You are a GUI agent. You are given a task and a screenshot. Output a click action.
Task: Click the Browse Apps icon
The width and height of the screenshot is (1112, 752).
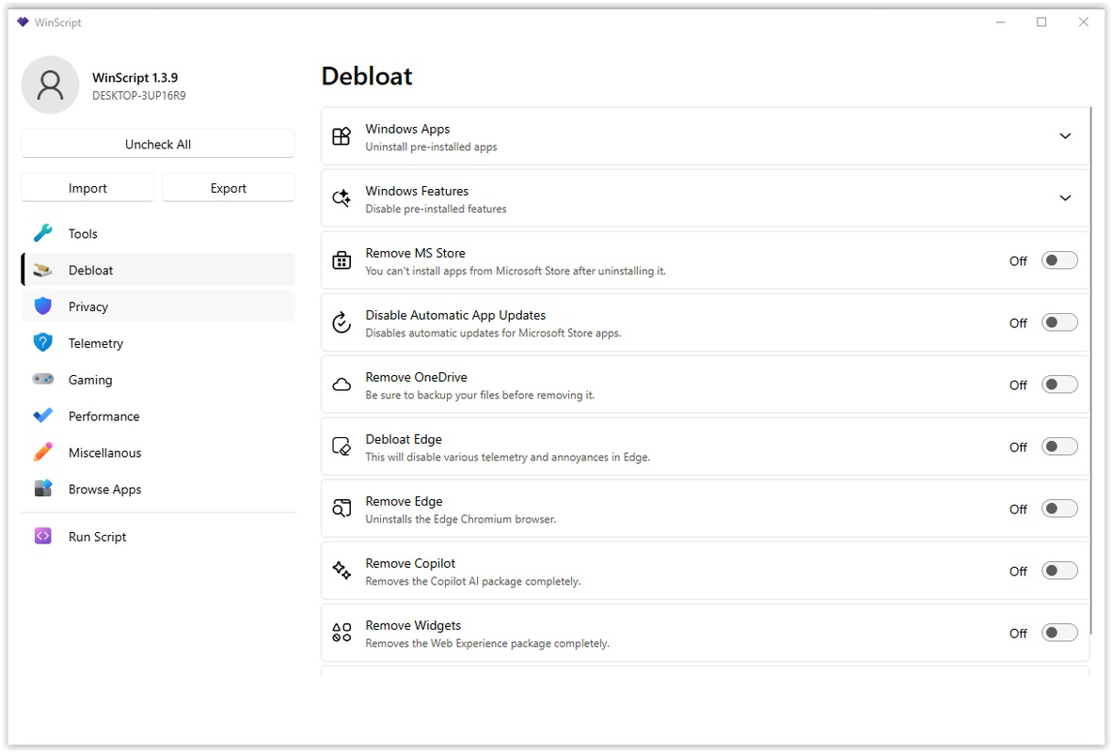(x=42, y=489)
